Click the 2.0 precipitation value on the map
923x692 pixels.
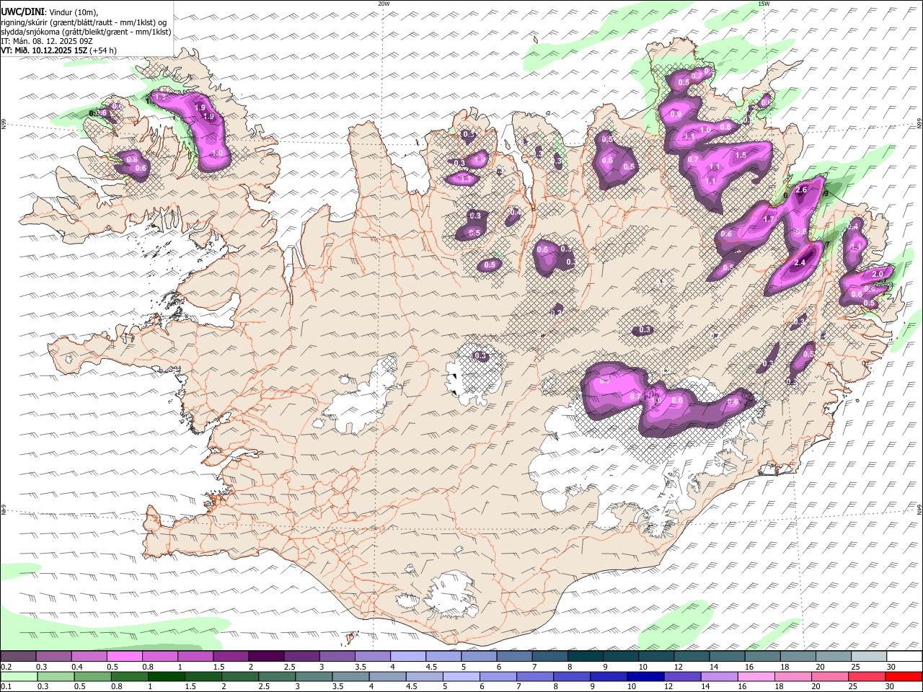coord(878,275)
